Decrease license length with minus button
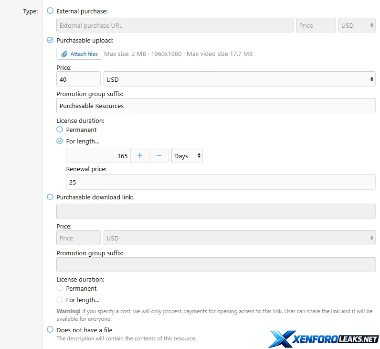380x349 pixels. pos(159,156)
